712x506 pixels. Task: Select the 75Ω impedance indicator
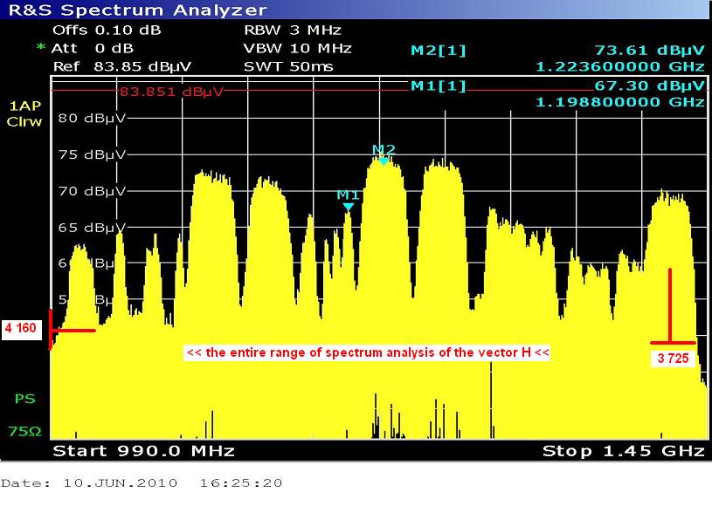24,430
